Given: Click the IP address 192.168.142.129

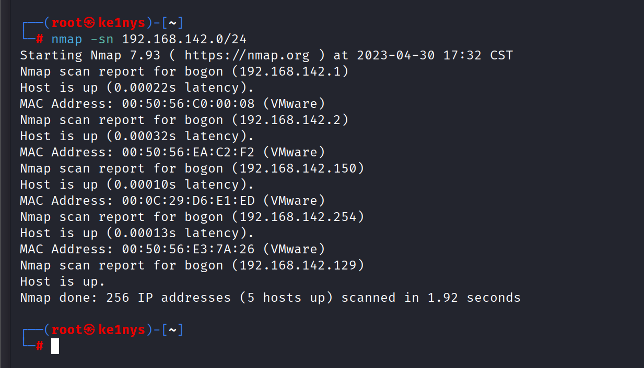Looking at the screenshot, I should (x=298, y=265).
